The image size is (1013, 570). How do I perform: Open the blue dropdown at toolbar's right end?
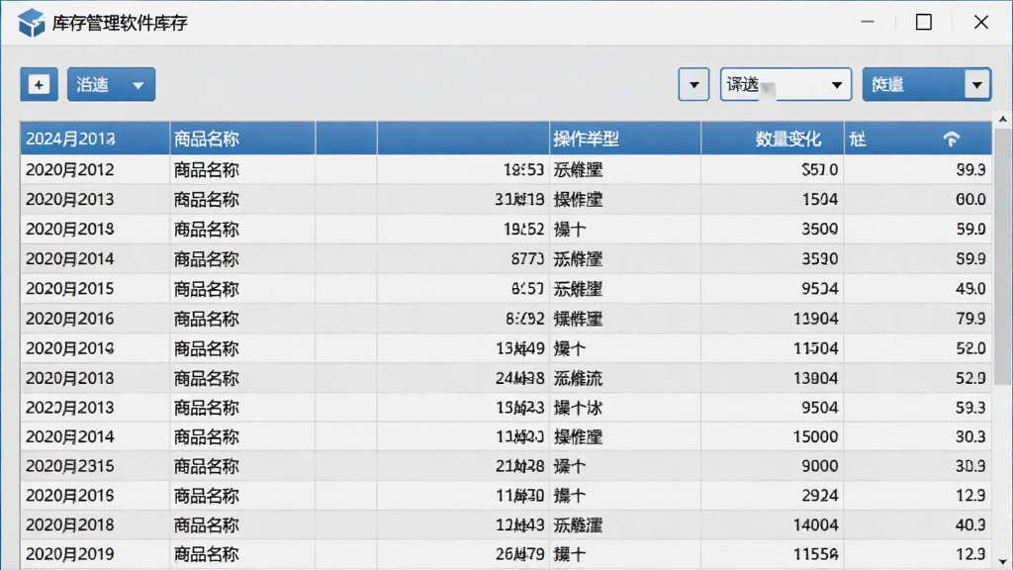pos(926,85)
